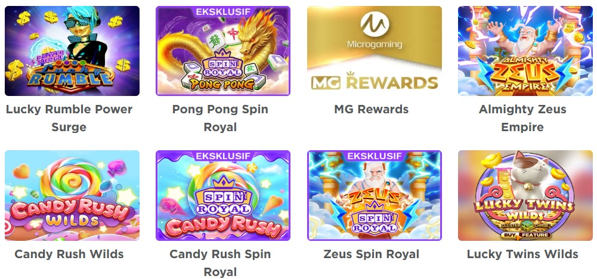Image resolution: width=597 pixels, height=279 pixels.
Task: Click the Candy Rush Wilds title link
Action: tap(69, 254)
